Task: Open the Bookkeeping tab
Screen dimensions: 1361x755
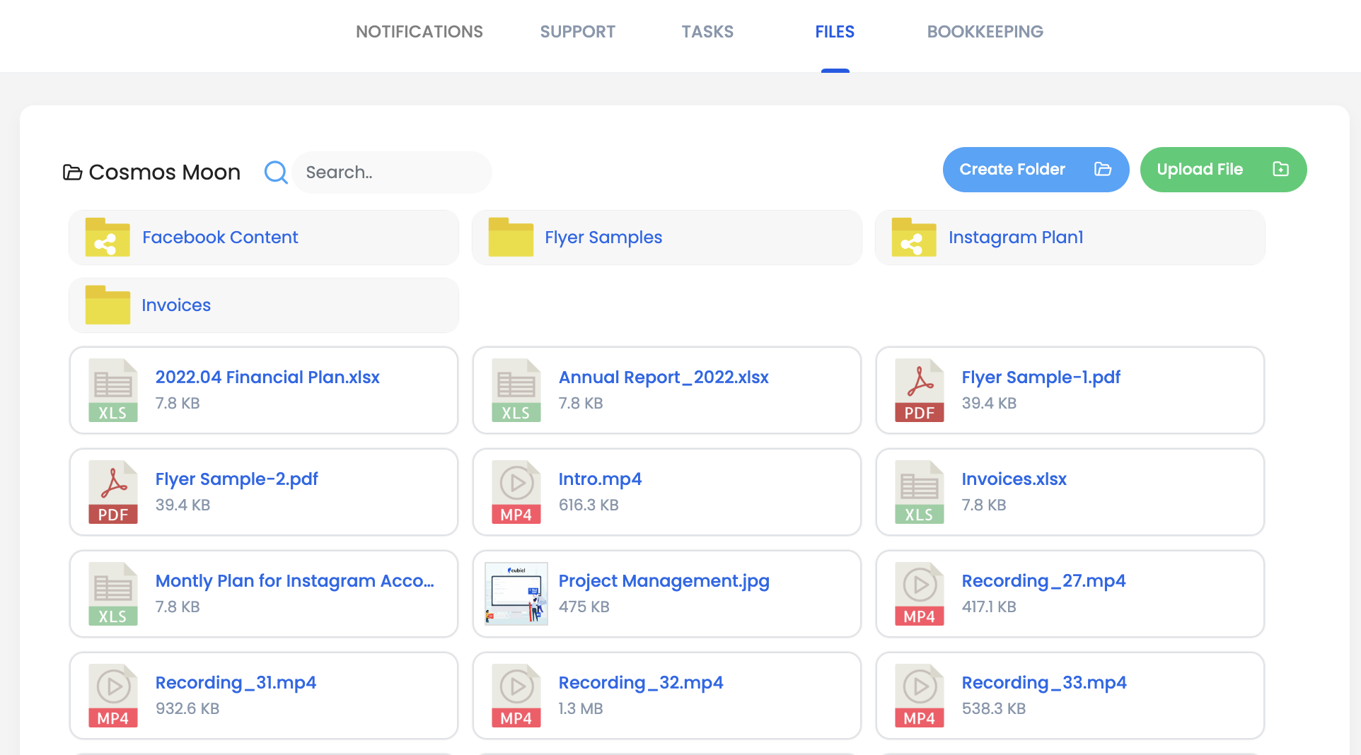Action: [985, 32]
